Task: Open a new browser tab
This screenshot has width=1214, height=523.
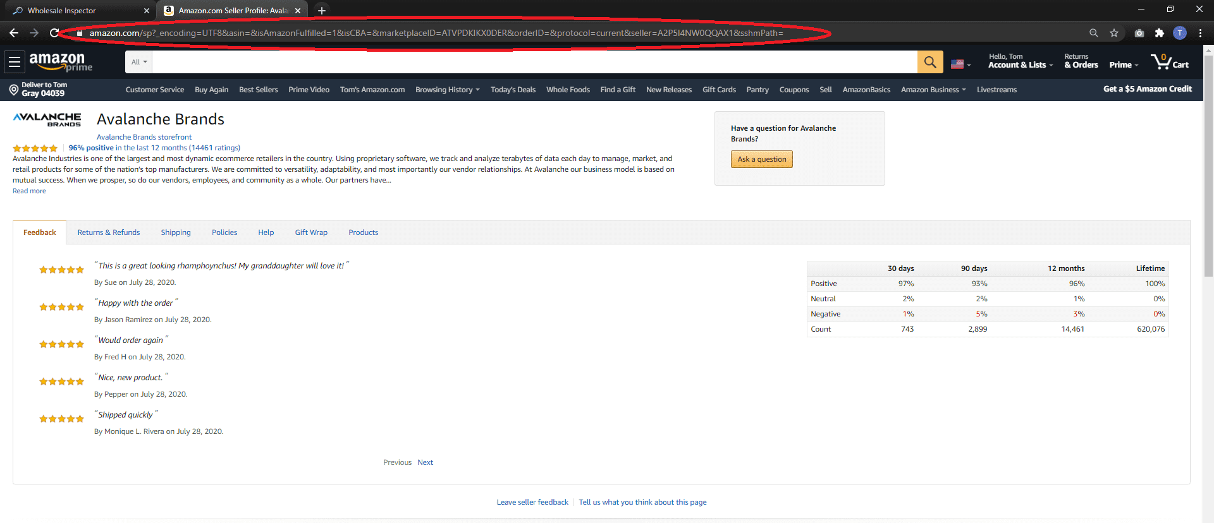Action: [x=322, y=10]
